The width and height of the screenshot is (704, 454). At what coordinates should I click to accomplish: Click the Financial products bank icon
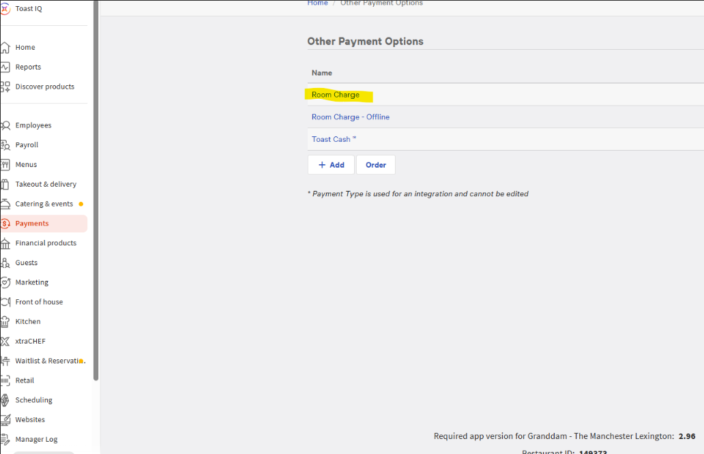coord(5,243)
